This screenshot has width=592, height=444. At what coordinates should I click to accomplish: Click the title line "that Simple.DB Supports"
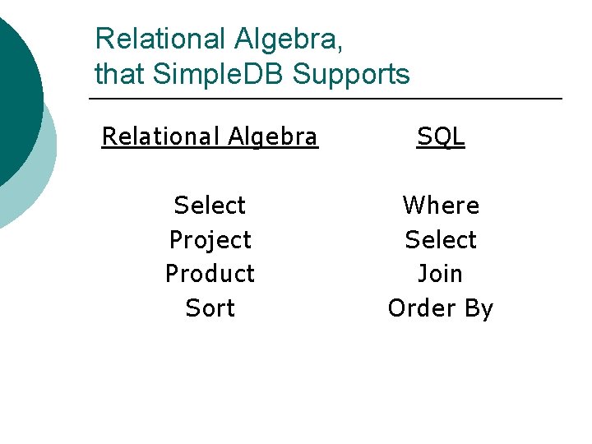252,74
